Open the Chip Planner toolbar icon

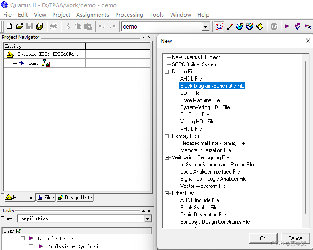click(250, 26)
